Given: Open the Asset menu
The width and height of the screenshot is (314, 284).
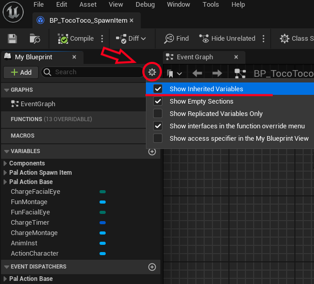Looking at the screenshot, I should (x=88, y=5).
